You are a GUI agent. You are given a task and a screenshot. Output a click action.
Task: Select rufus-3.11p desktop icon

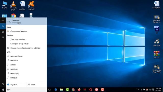coord(157,42)
